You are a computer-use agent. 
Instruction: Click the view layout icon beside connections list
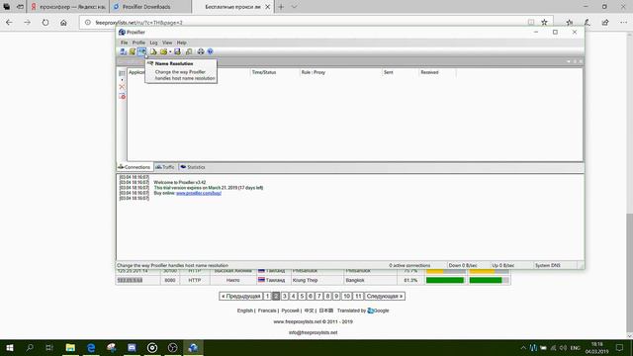coord(122,73)
